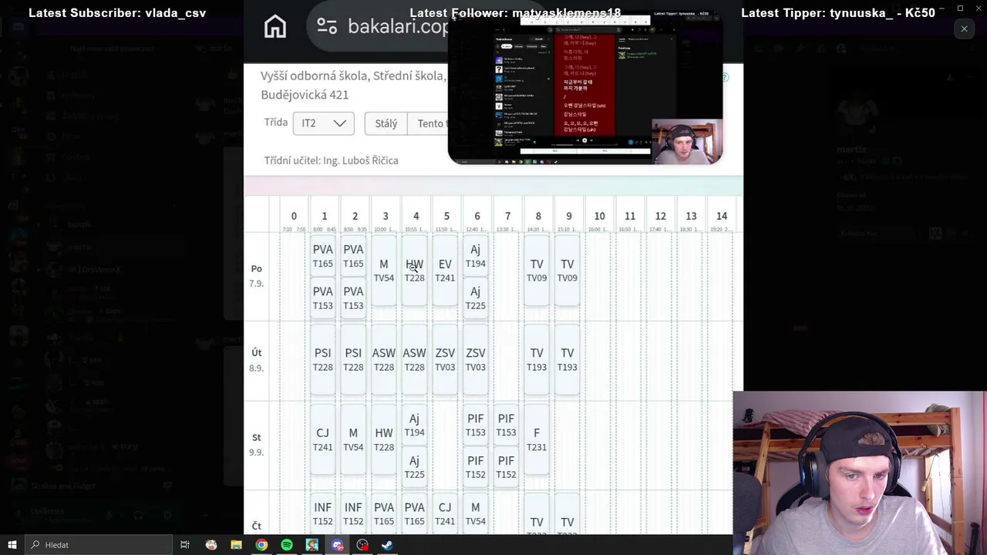Click Monday's Aj T194 lesson

(476, 256)
